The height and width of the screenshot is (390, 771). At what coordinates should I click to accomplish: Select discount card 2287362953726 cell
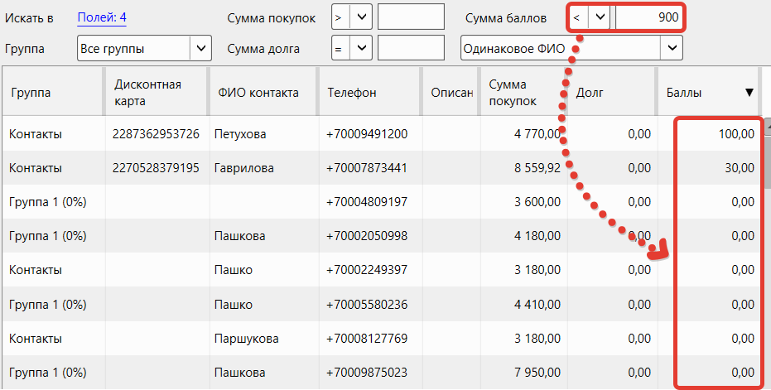click(x=157, y=134)
